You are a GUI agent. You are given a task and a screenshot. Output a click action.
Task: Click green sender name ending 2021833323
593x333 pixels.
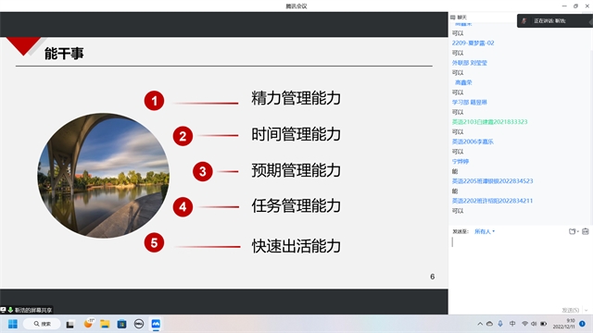[489, 121]
